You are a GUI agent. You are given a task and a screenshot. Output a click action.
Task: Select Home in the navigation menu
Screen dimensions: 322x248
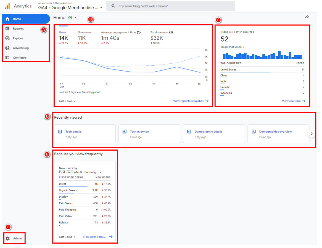click(x=17, y=19)
